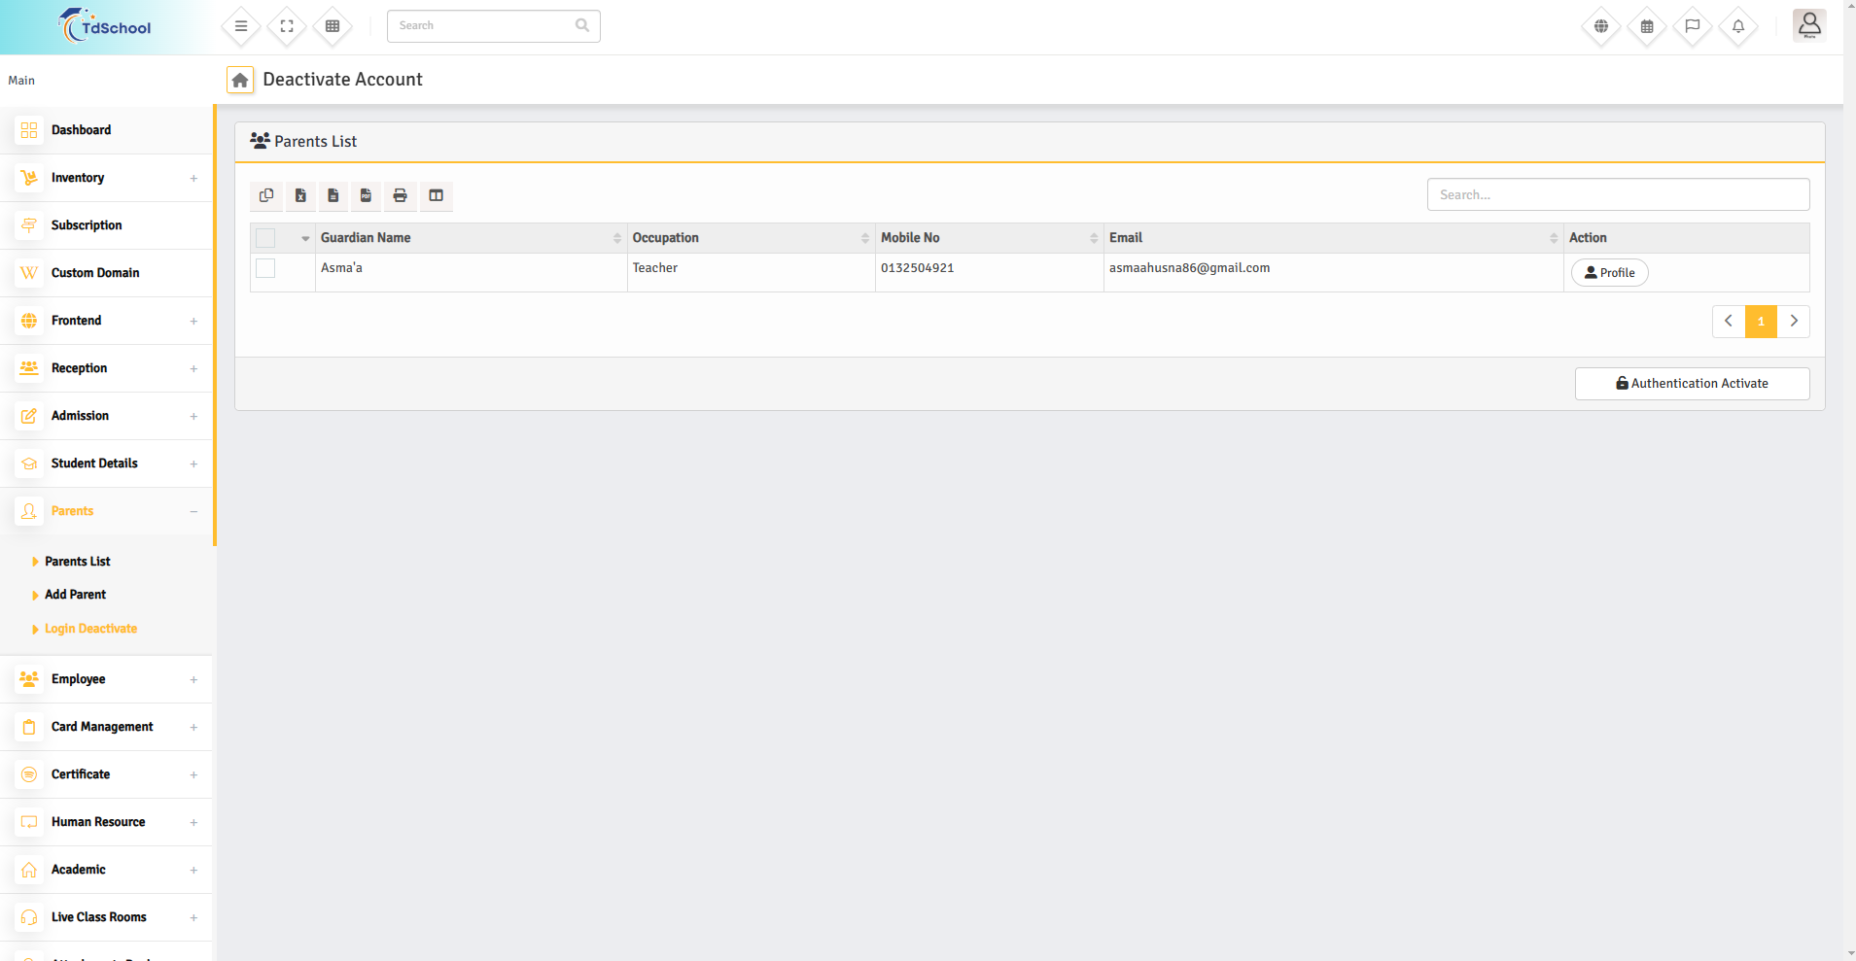Export the parents list as PDF
Image resolution: width=1856 pixels, height=961 pixels.
[366, 195]
